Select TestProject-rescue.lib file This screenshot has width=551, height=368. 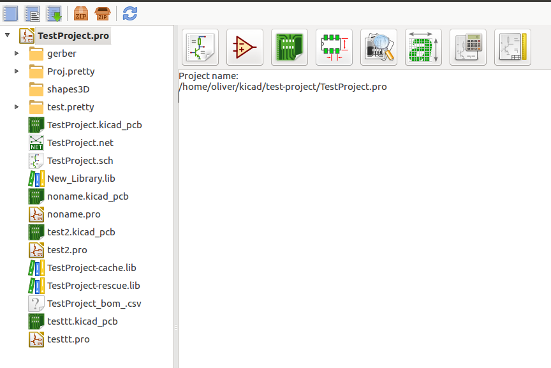94,285
